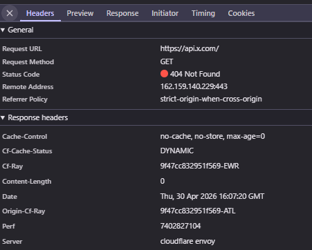
Task: Open the Timing tab
Action: point(203,13)
